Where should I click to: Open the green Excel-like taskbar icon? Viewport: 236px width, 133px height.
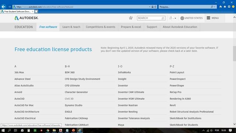[35, 130]
